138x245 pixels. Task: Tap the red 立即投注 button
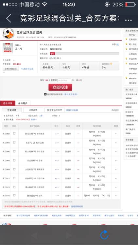pyautogui.click(x=60, y=87)
